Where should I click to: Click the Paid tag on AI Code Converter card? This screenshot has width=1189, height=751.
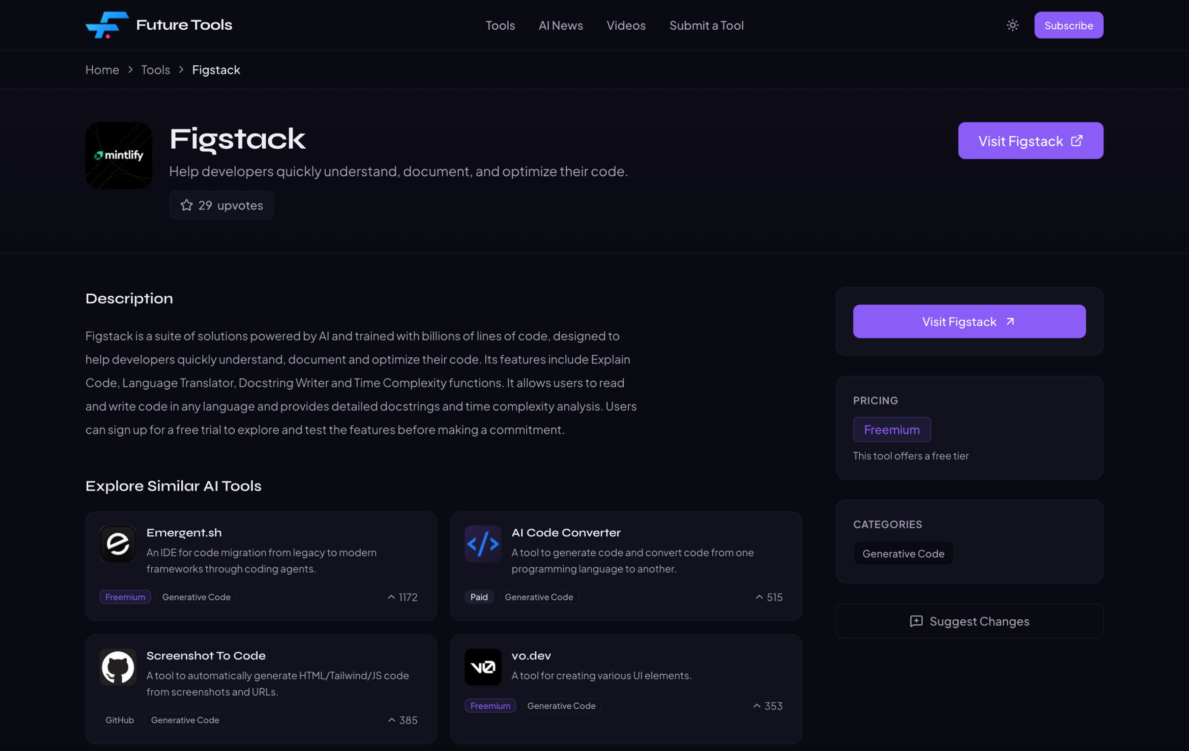479,597
